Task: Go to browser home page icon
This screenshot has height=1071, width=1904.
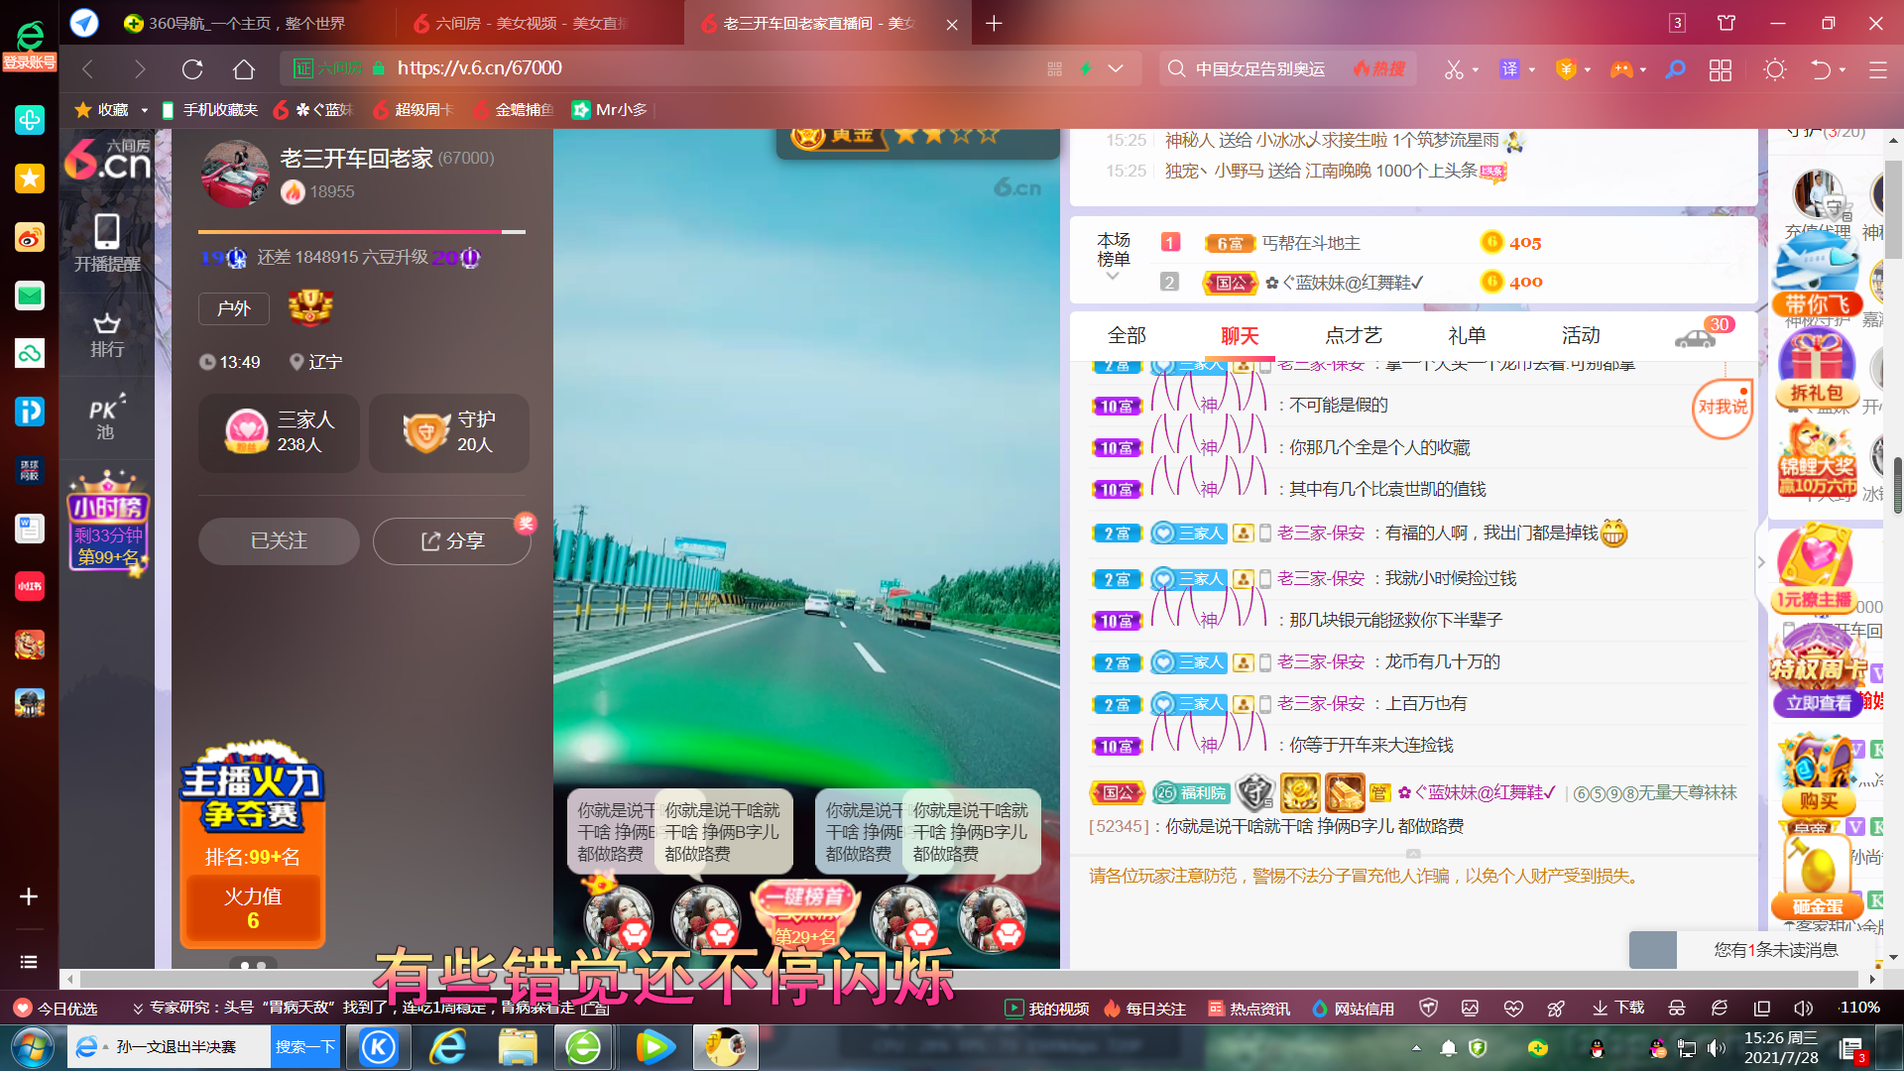Action: tap(244, 68)
